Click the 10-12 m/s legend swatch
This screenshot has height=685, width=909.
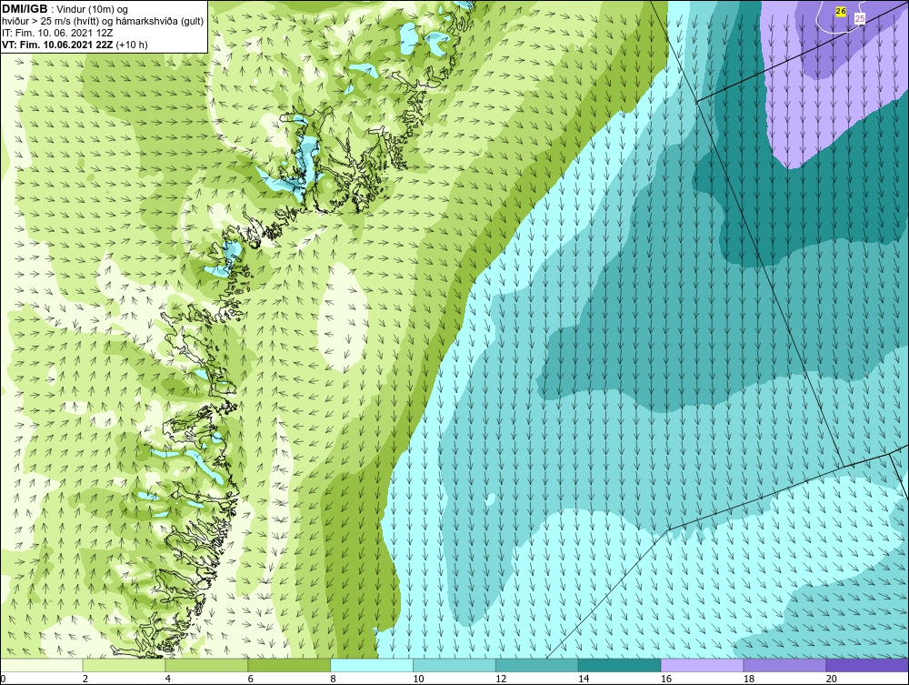[x=454, y=665]
